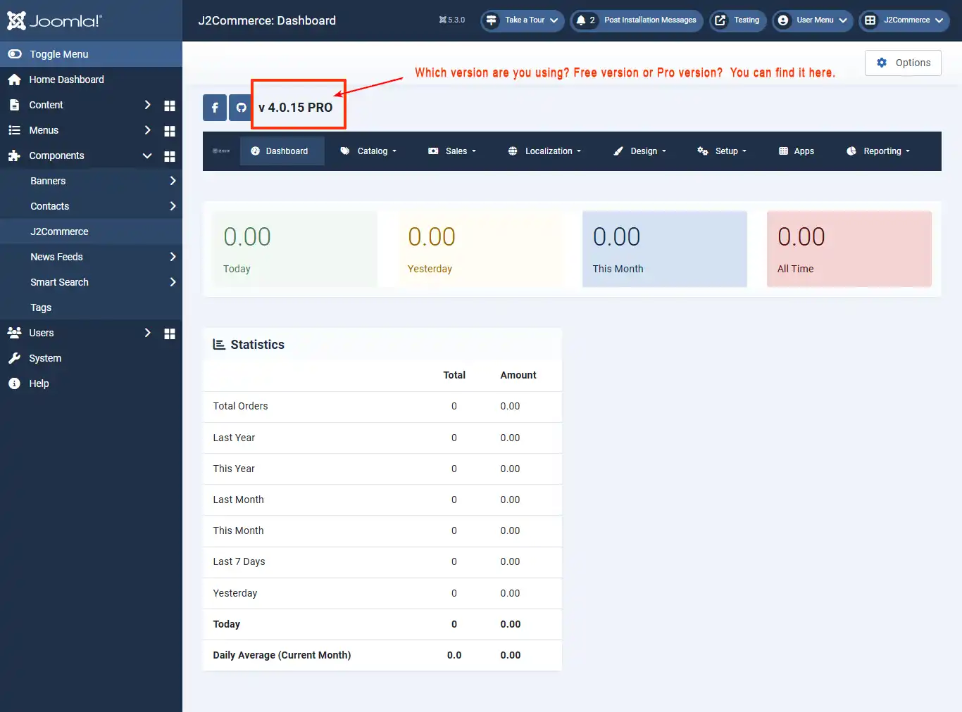Viewport: 962px width, 712px height.
Task: Open the J2Commerce header dropdown
Action: point(904,20)
